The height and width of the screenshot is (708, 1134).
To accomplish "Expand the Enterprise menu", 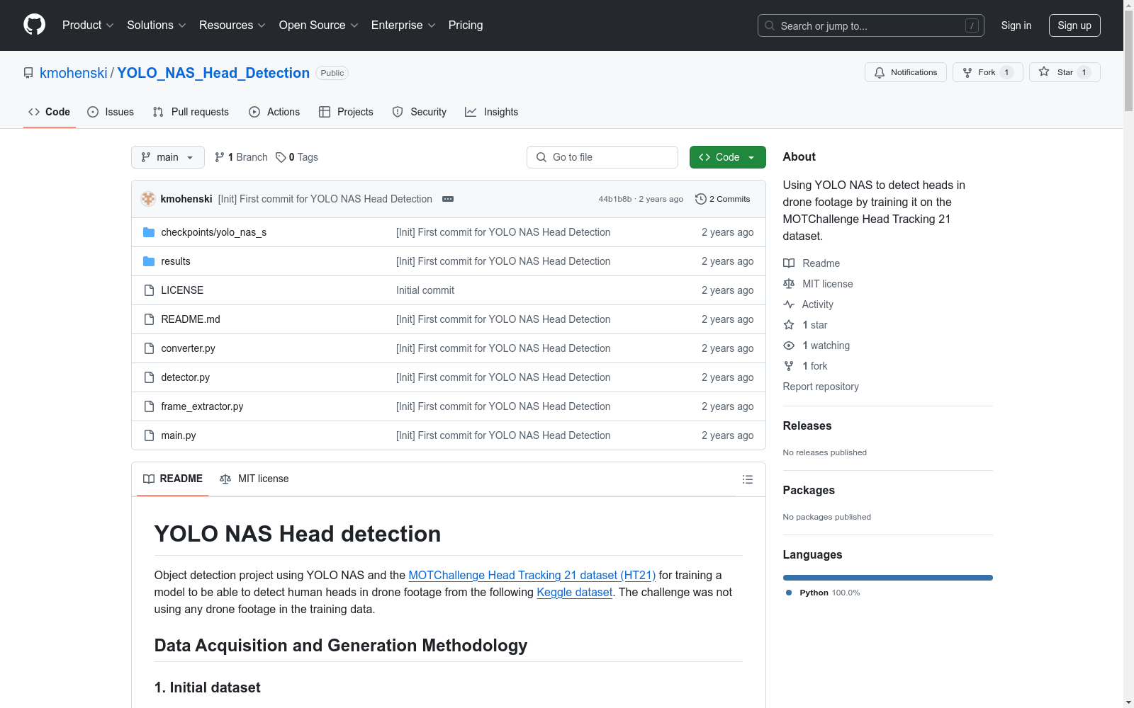I will click(403, 25).
